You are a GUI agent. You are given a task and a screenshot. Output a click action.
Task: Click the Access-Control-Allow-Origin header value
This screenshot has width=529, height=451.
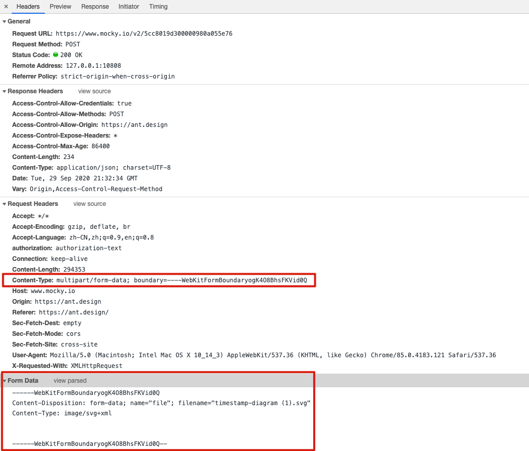[x=134, y=125]
